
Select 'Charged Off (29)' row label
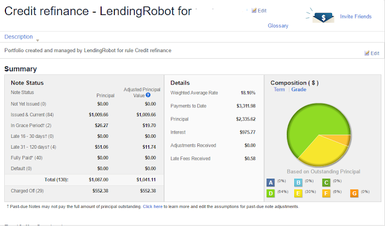pyautogui.click(x=27, y=191)
